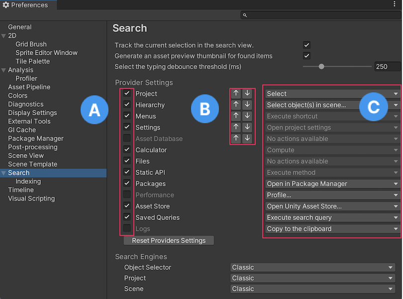Viewport: 403px width, 299px height.
Task: Uncheck the track current selection checkbox
Action: 307,45
